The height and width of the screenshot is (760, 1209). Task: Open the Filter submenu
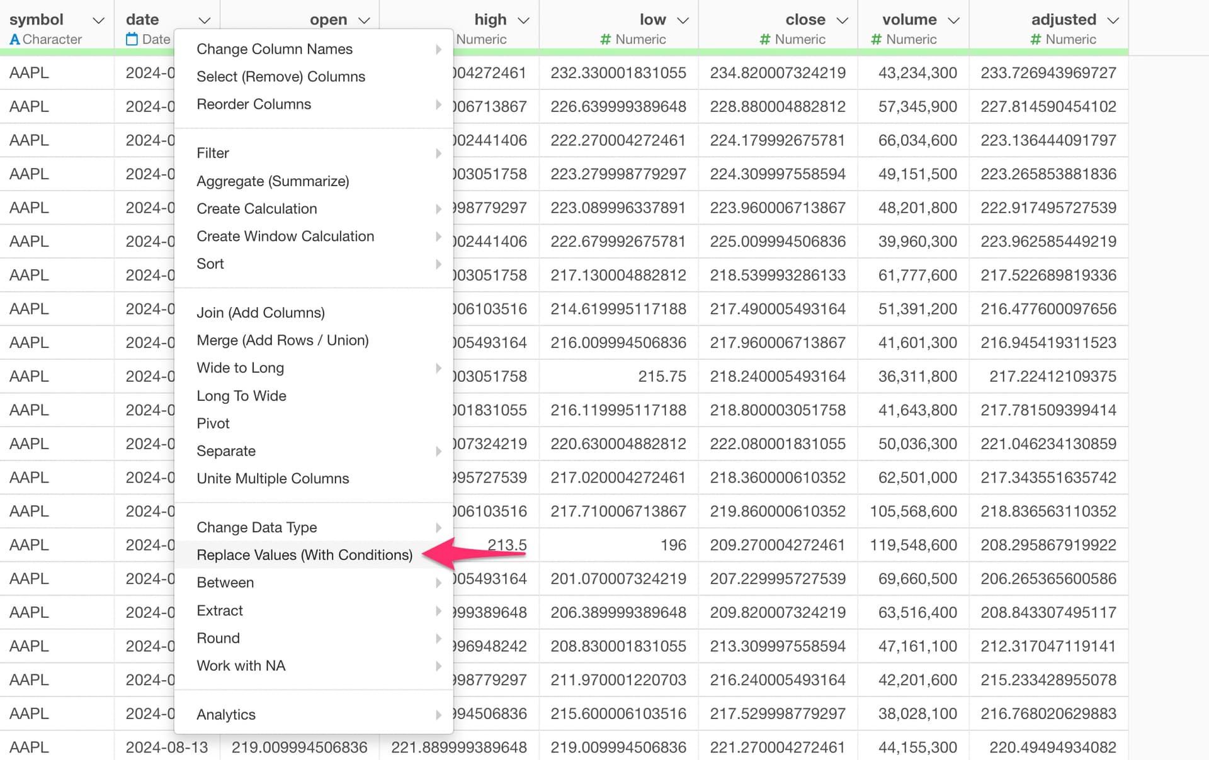[314, 154]
